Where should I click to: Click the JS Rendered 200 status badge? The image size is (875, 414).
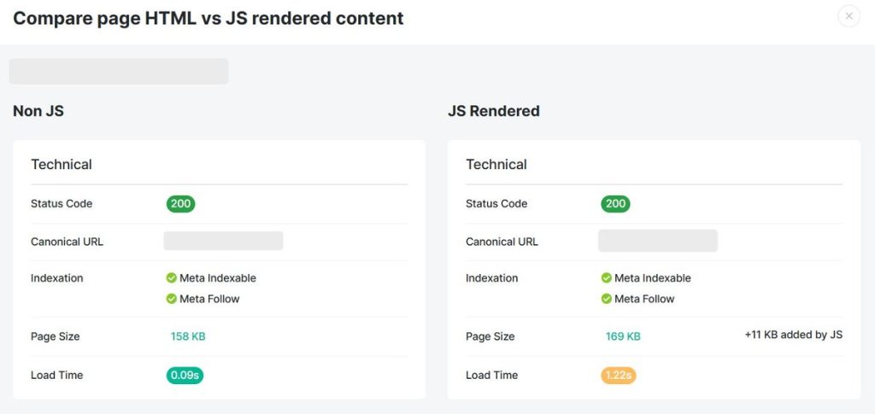(615, 204)
